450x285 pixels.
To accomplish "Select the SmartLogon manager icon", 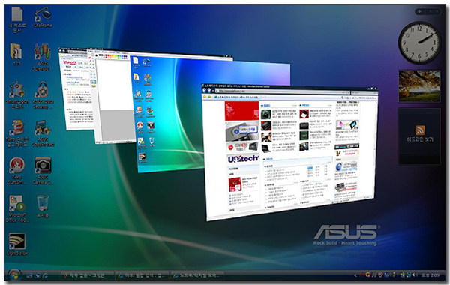I will [x=17, y=95].
